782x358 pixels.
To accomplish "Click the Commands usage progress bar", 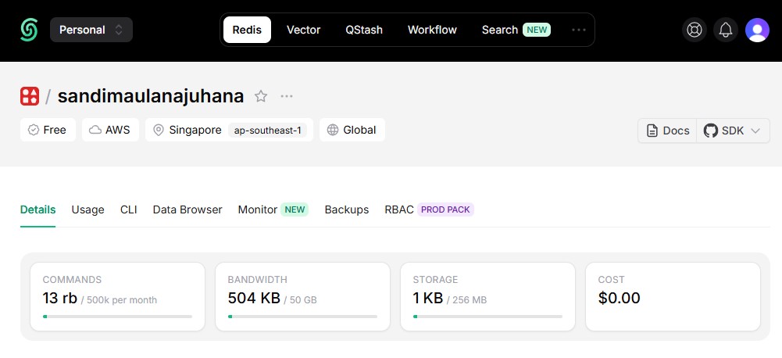I will click(117, 317).
